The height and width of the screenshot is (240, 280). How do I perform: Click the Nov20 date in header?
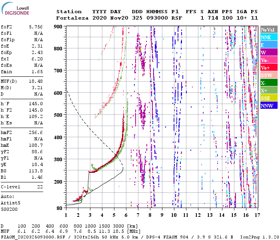(119, 18)
